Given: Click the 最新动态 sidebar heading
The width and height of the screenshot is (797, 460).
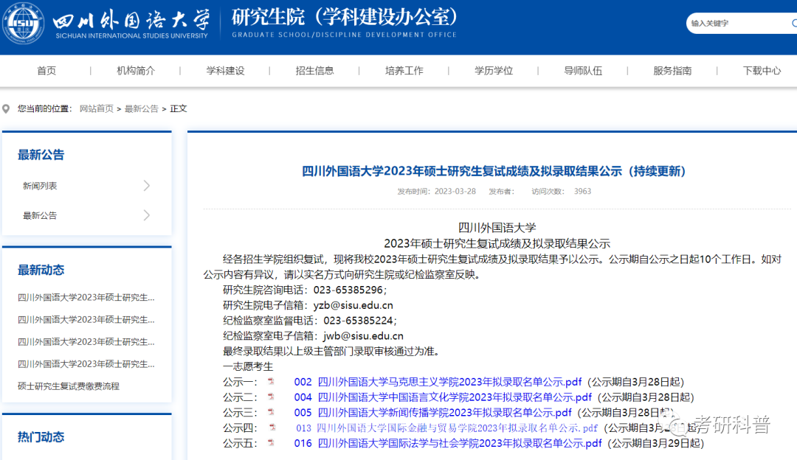Looking at the screenshot, I should (41, 270).
